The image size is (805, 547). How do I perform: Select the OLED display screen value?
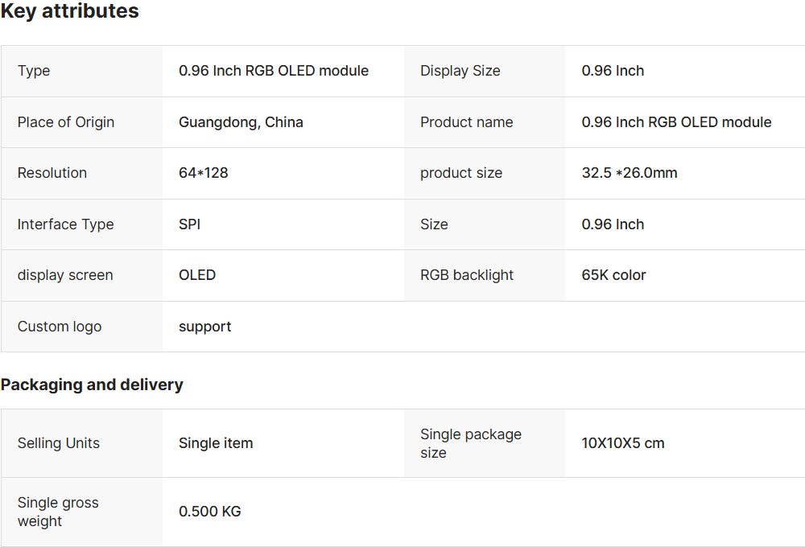click(197, 275)
